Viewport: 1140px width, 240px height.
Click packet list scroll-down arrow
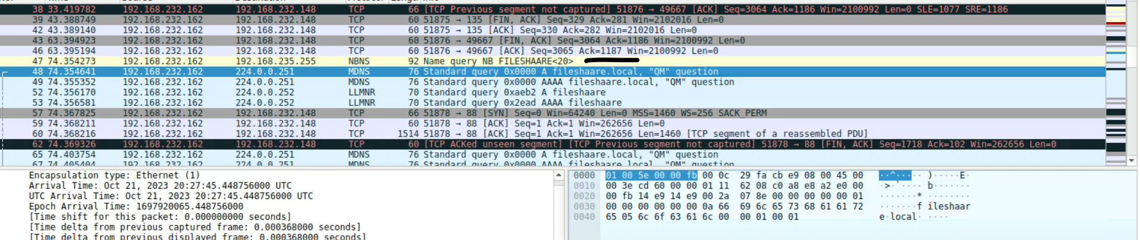click(x=1131, y=161)
